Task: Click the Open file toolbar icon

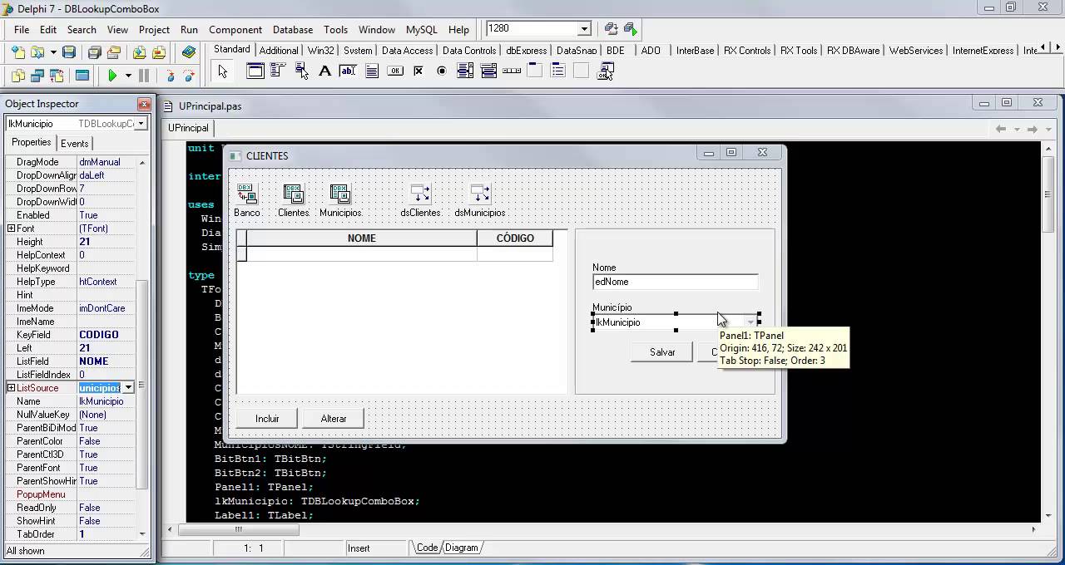Action: tap(37, 52)
